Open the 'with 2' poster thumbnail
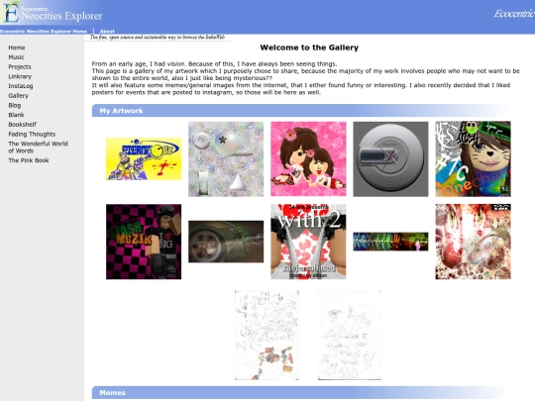The width and height of the screenshot is (535, 401). tap(308, 242)
